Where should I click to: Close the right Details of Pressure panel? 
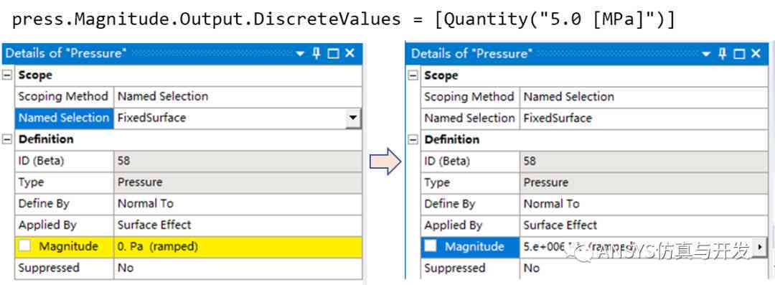[756, 54]
